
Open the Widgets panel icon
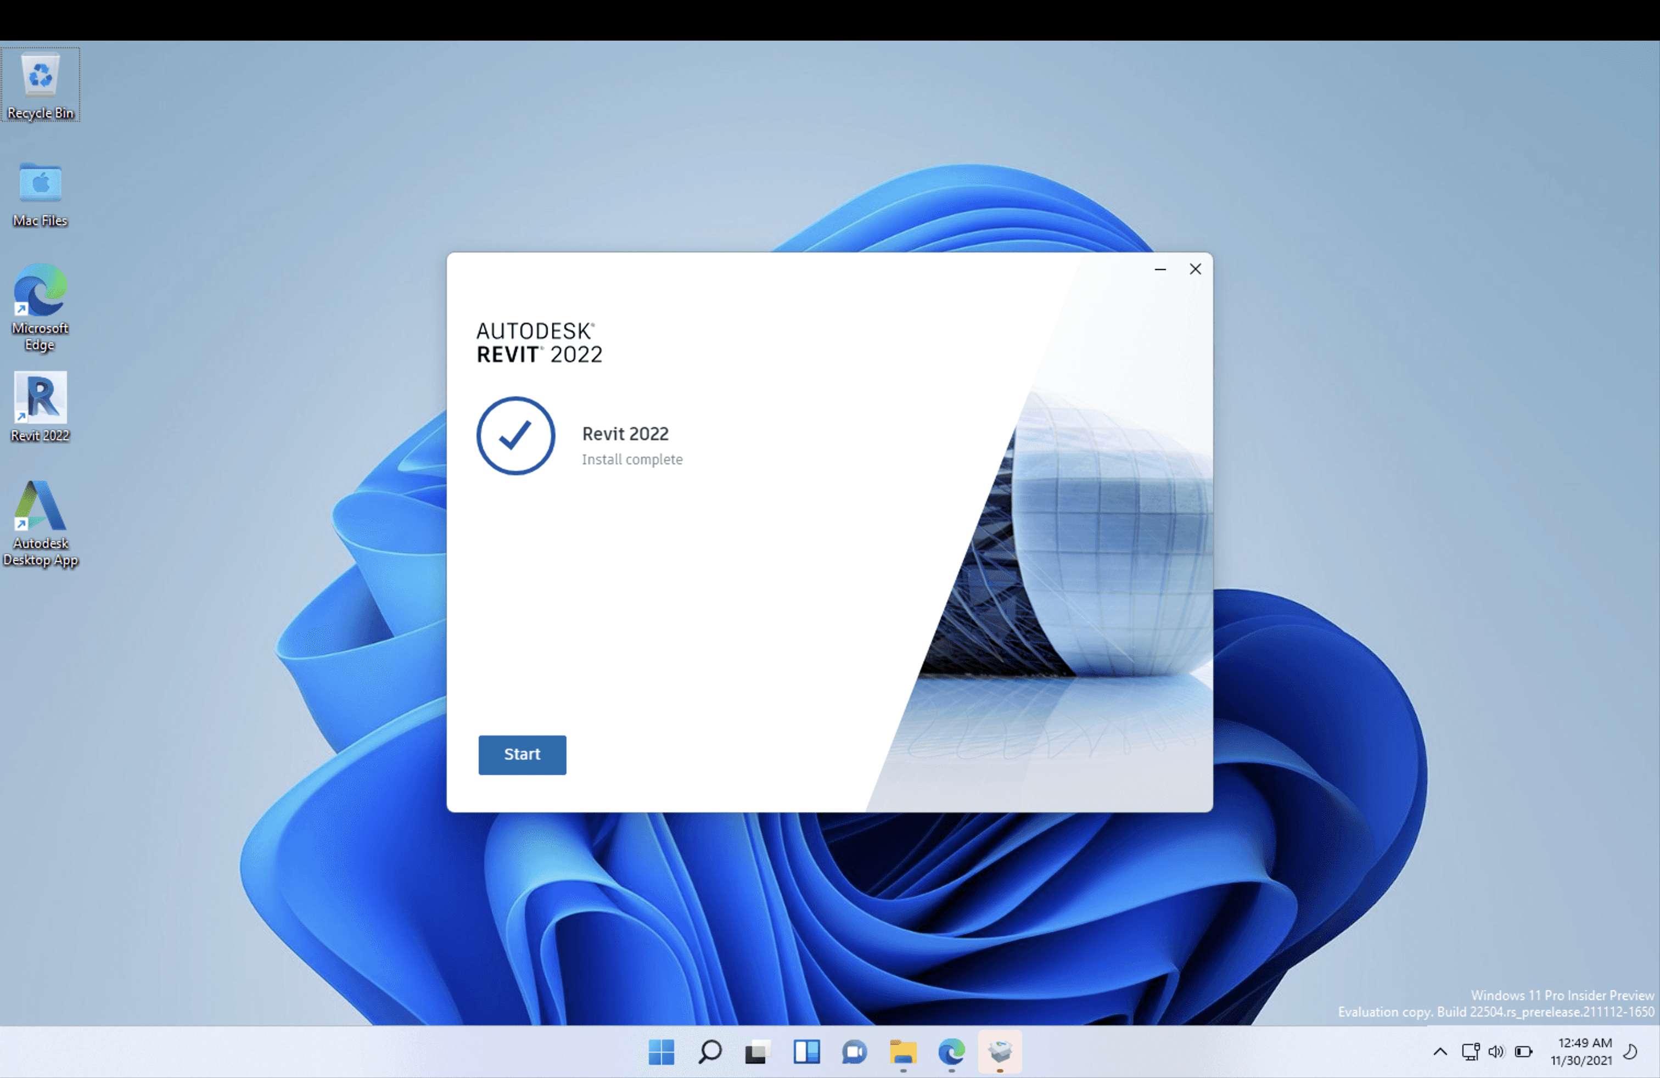[806, 1052]
